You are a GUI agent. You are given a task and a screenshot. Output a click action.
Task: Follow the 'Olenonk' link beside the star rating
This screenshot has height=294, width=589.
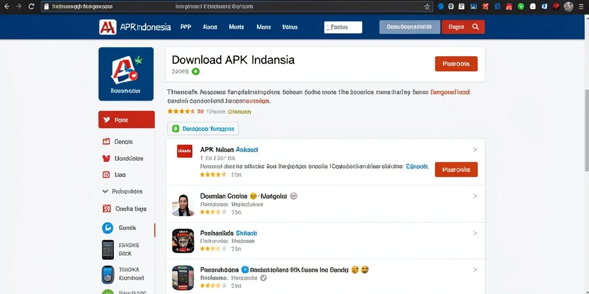tap(240, 111)
